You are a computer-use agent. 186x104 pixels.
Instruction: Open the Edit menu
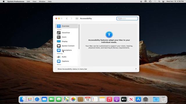pyautogui.click(x=28, y=1)
